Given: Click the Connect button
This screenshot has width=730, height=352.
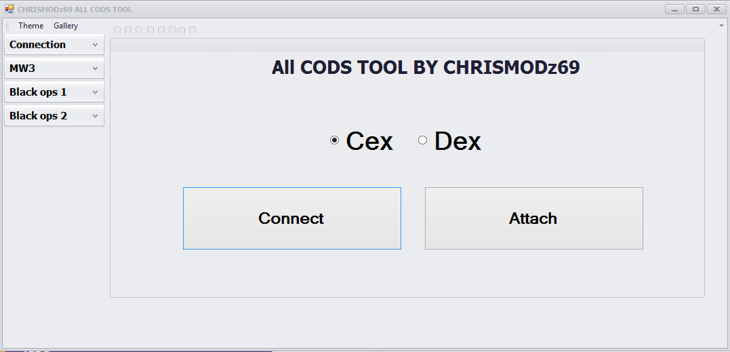Looking at the screenshot, I should [x=292, y=218].
